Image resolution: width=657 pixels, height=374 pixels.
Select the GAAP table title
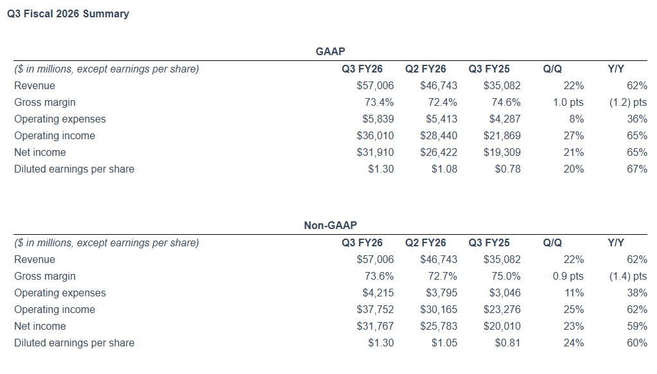(331, 51)
